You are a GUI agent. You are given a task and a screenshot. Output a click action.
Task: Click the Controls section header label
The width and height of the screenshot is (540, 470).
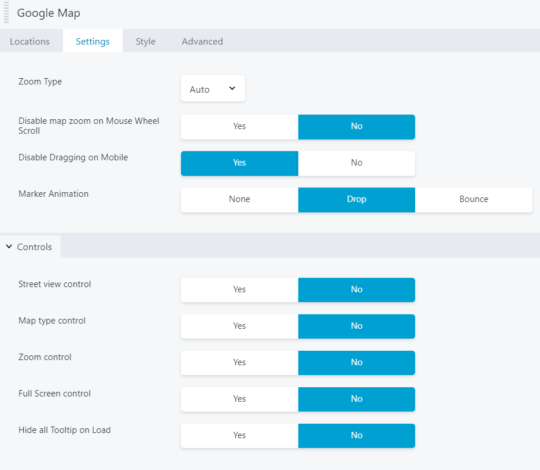pyautogui.click(x=35, y=247)
